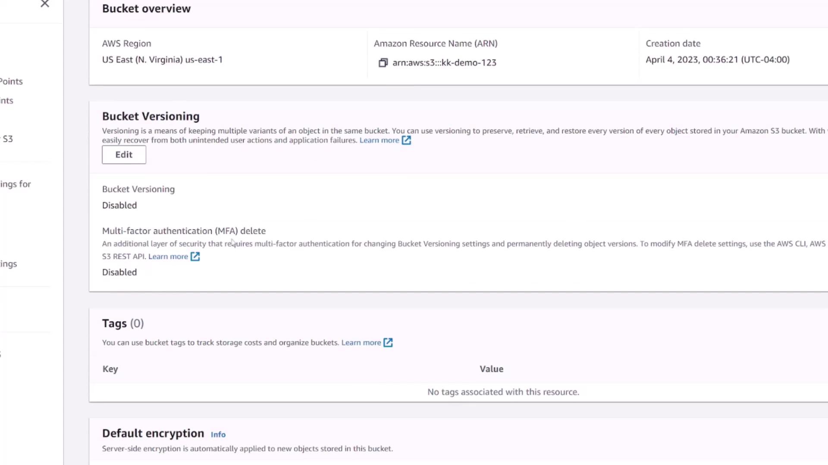Edit Bucket Versioning settings
Image resolution: width=828 pixels, height=465 pixels.
pos(124,155)
